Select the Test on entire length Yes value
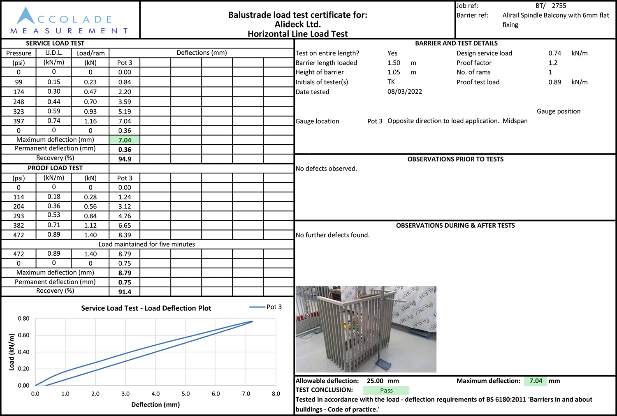The height and width of the screenshot is (416, 617). [392, 53]
